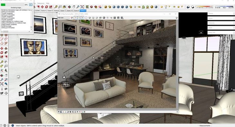The width and height of the screenshot is (235, 127).
Task: Expand the Entity Info tray panel
Action: (221, 32)
